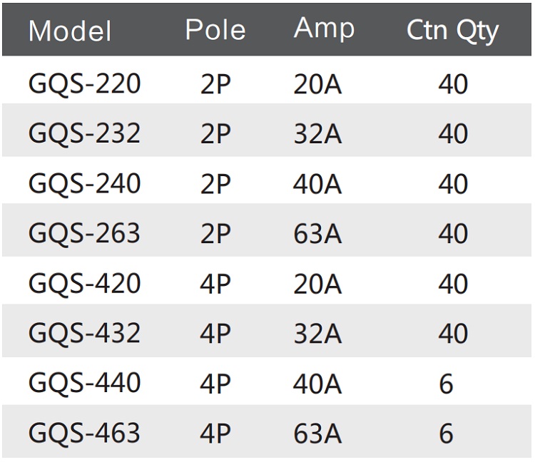Click the 63A amp cell for GQS-463

[317, 434]
